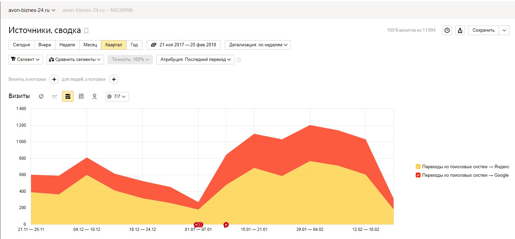Click the Сохранить button
515x239 pixels.
pos(484,30)
